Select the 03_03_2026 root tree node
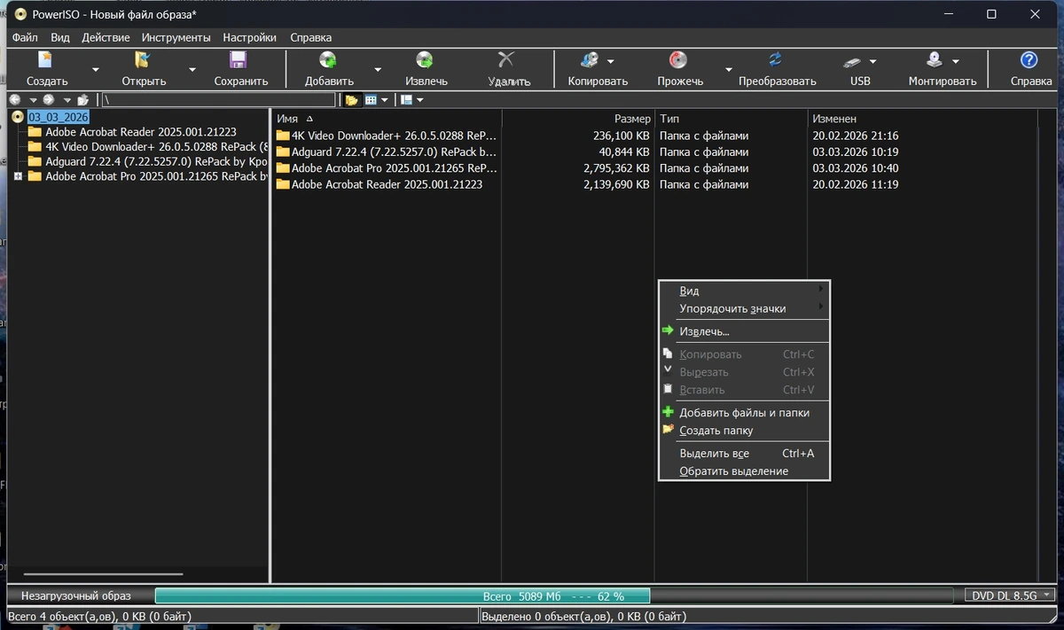Image resolution: width=1064 pixels, height=630 pixels. [x=59, y=116]
